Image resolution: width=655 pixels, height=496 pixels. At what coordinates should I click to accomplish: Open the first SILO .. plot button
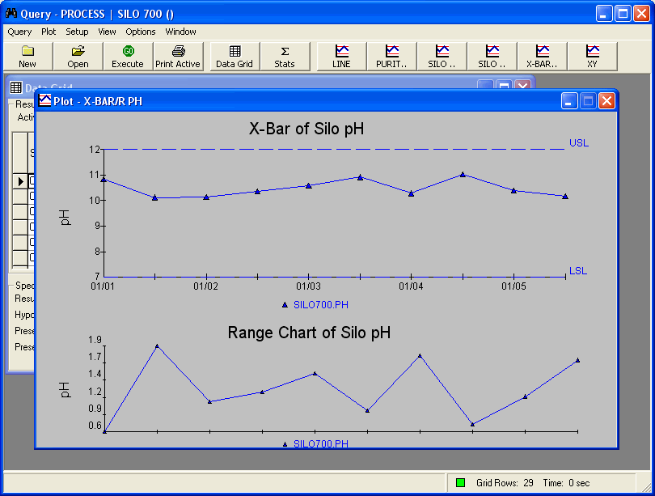tap(442, 57)
